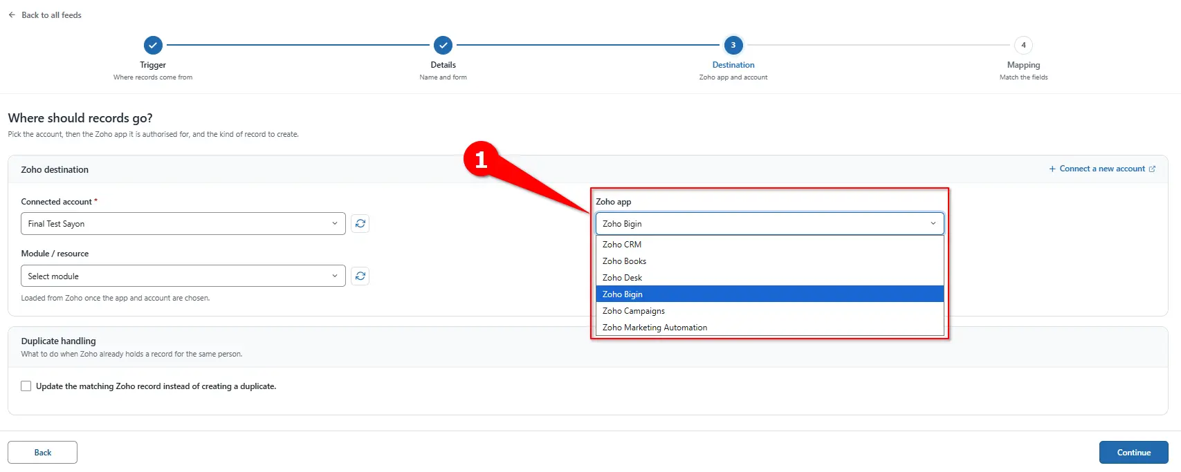Image resolution: width=1181 pixels, height=472 pixels.
Task: Click the back arrow icon beside Back to all feeds
Action: click(x=12, y=15)
